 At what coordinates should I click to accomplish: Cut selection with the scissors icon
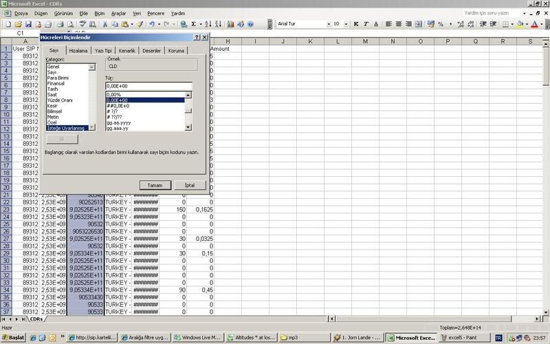104,24
